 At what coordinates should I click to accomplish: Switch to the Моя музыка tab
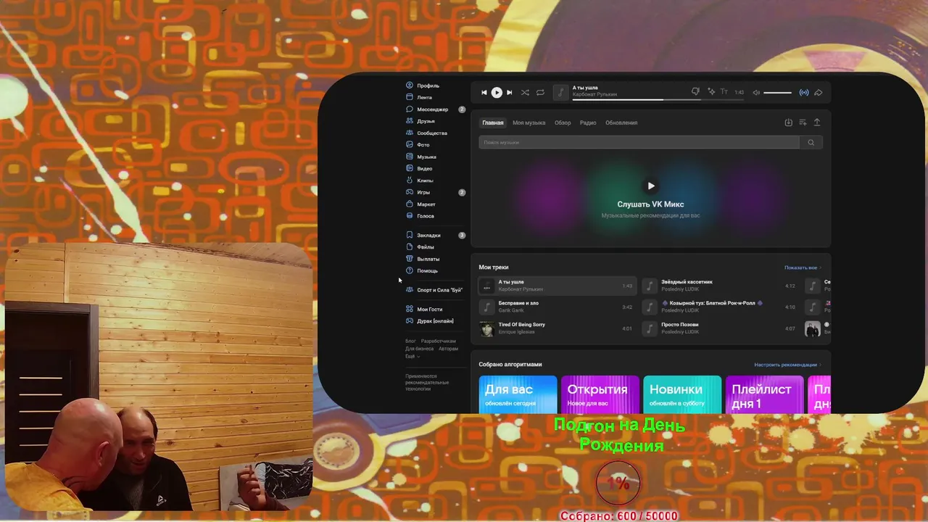[529, 123]
